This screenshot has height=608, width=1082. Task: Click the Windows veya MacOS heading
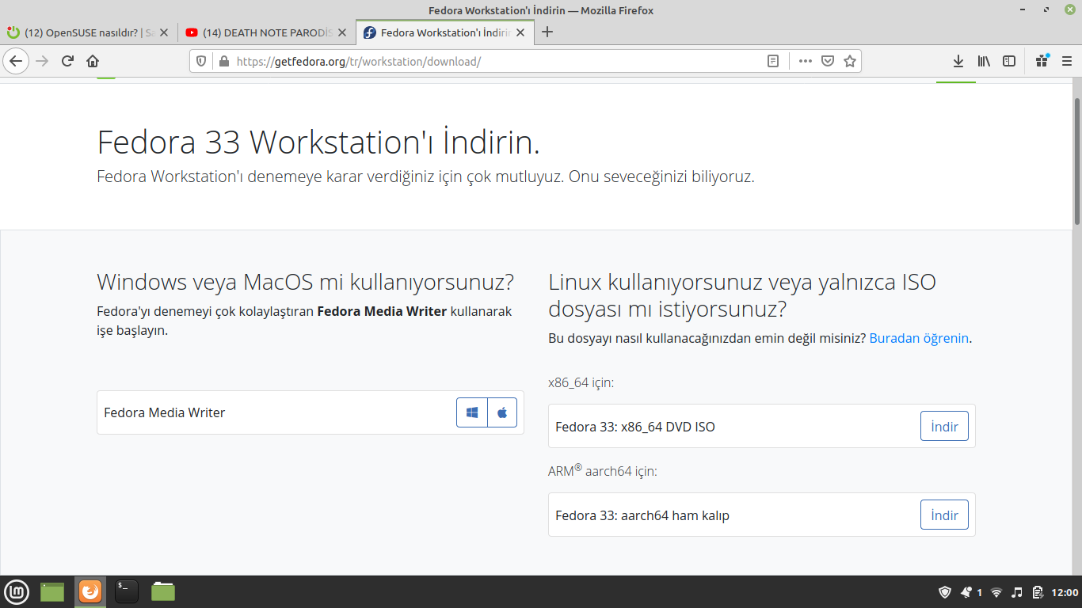[x=306, y=282]
